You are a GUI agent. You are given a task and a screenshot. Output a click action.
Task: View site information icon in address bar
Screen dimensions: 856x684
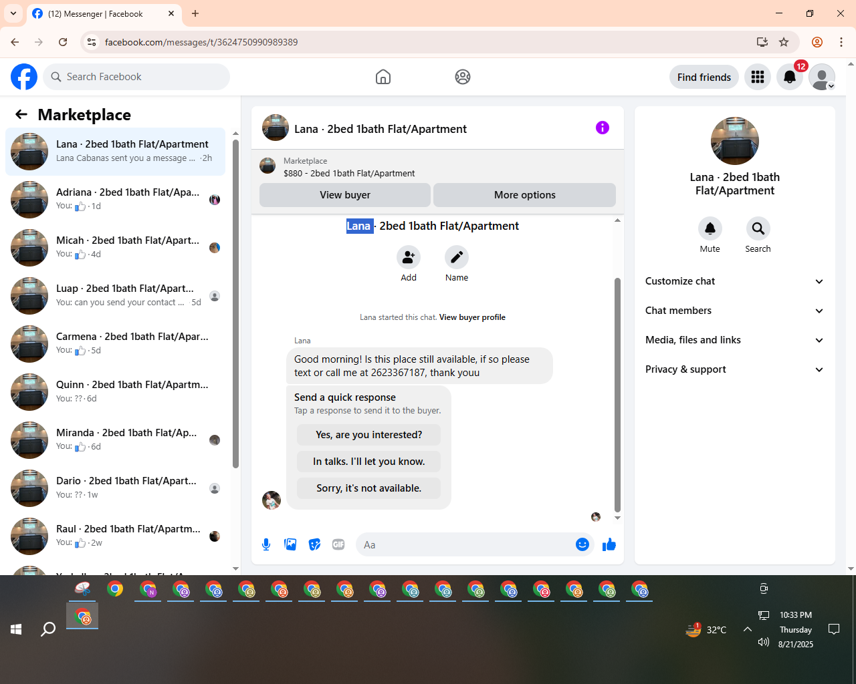[92, 42]
